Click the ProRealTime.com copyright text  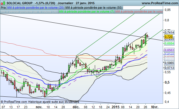click(x=14, y=102)
